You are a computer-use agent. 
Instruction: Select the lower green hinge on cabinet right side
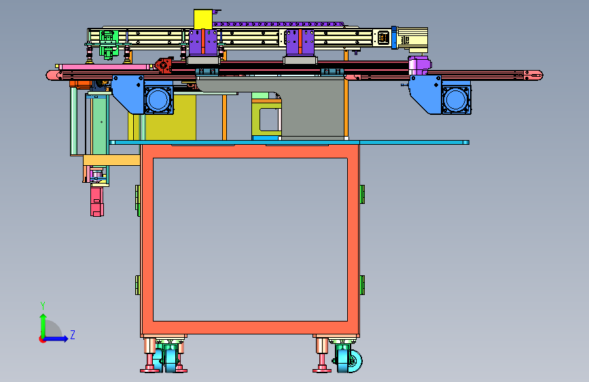362,285
